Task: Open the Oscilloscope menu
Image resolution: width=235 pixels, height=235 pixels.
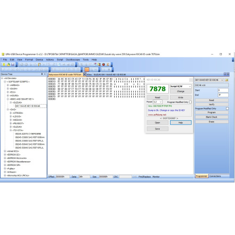Action: (x=73, y=60)
